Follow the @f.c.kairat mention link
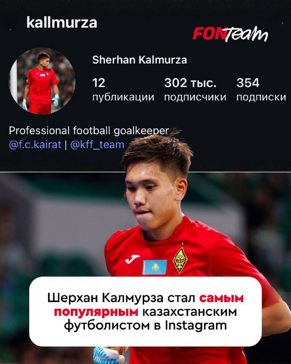 35,145
